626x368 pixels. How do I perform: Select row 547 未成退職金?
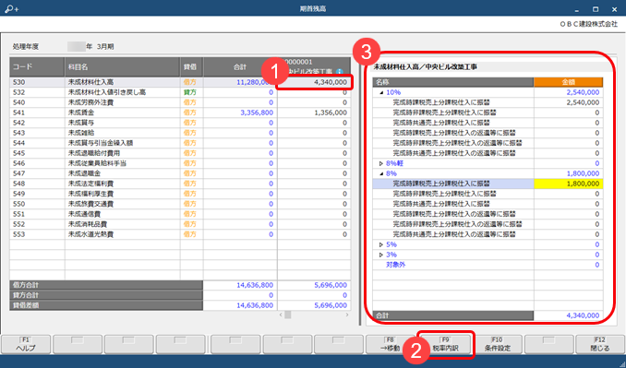point(180,173)
